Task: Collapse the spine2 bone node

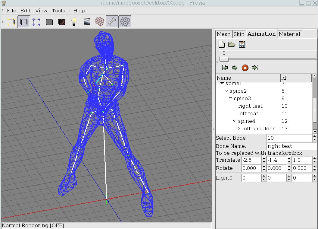Action: (226, 91)
